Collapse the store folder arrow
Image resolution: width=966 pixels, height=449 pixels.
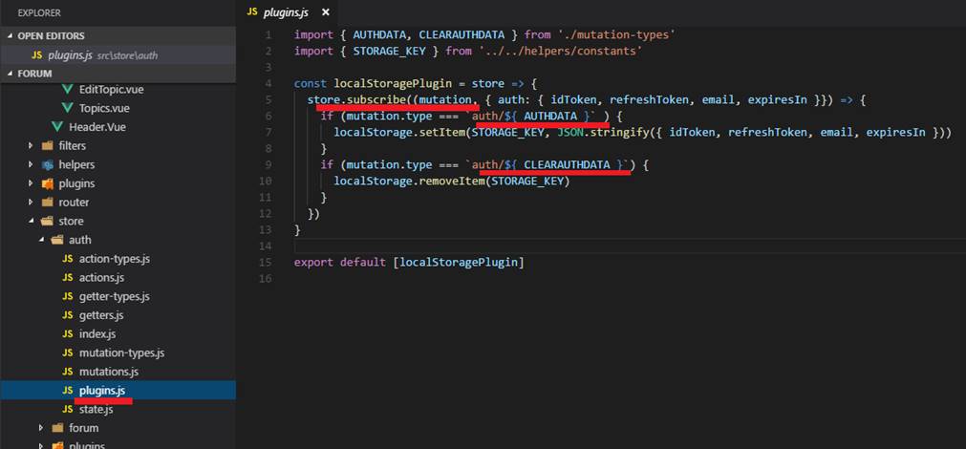tap(31, 221)
